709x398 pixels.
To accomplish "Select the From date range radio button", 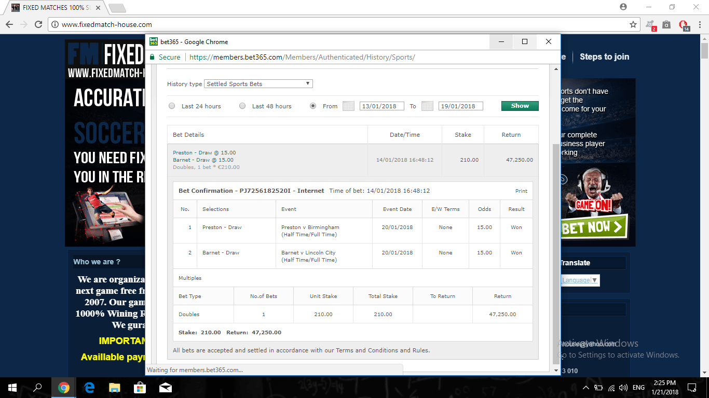I will 313,106.
